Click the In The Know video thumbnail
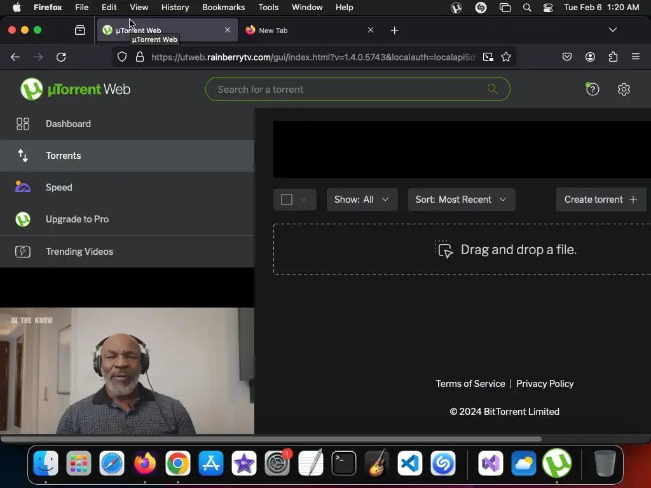Screen dimensions: 651x488 click(x=127, y=371)
